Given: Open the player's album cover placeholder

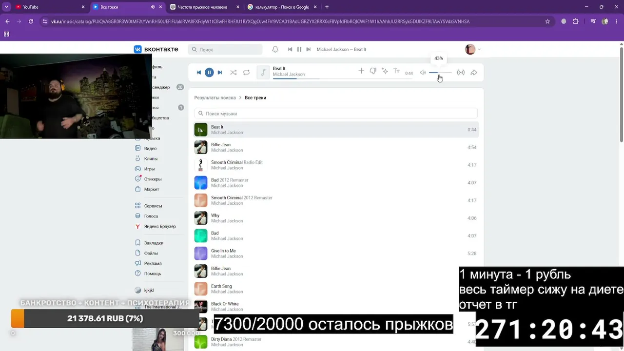Looking at the screenshot, I should 263,72.
